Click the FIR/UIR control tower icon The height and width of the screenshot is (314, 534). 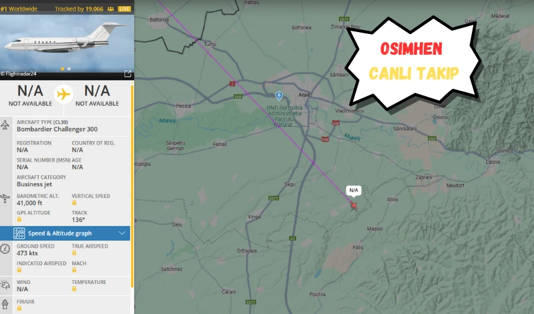click(5, 305)
